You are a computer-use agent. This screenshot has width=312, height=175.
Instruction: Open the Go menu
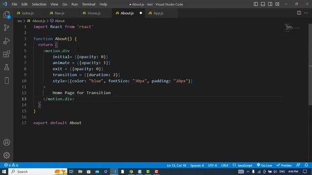pos(65,4)
